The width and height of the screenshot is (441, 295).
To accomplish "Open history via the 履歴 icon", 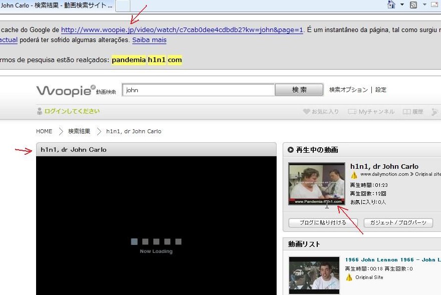I will (406, 111).
